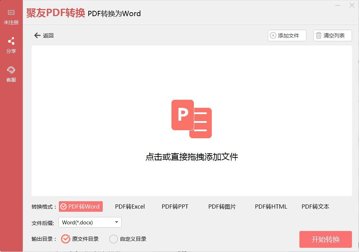Select the PDF转图片 format tab
This screenshot has width=359, height=252.
pyautogui.click(x=222, y=206)
